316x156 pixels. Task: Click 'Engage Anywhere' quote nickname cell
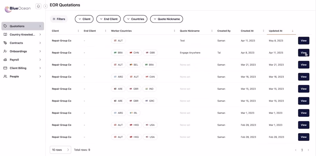click(190, 53)
